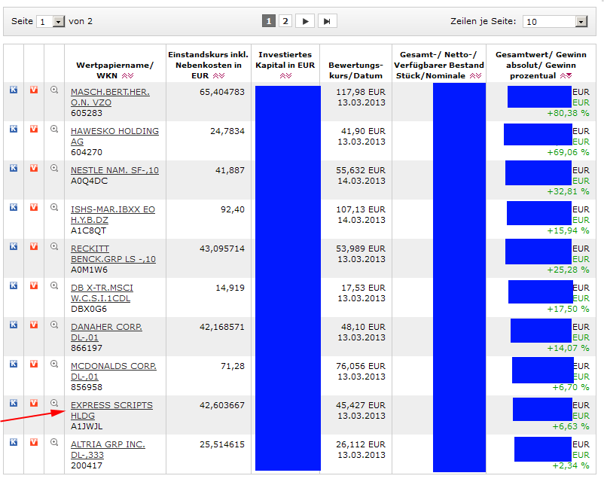This screenshot has width=604, height=482.
Task: Go to page 2 in pagination
Action: coord(285,21)
